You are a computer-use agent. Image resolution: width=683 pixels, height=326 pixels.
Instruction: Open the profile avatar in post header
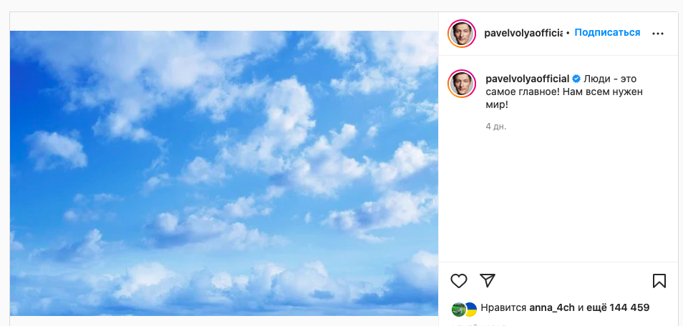click(x=462, y=34)
